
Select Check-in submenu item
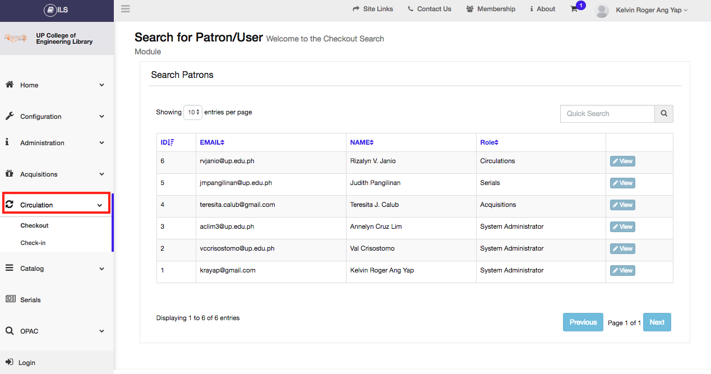33,243
